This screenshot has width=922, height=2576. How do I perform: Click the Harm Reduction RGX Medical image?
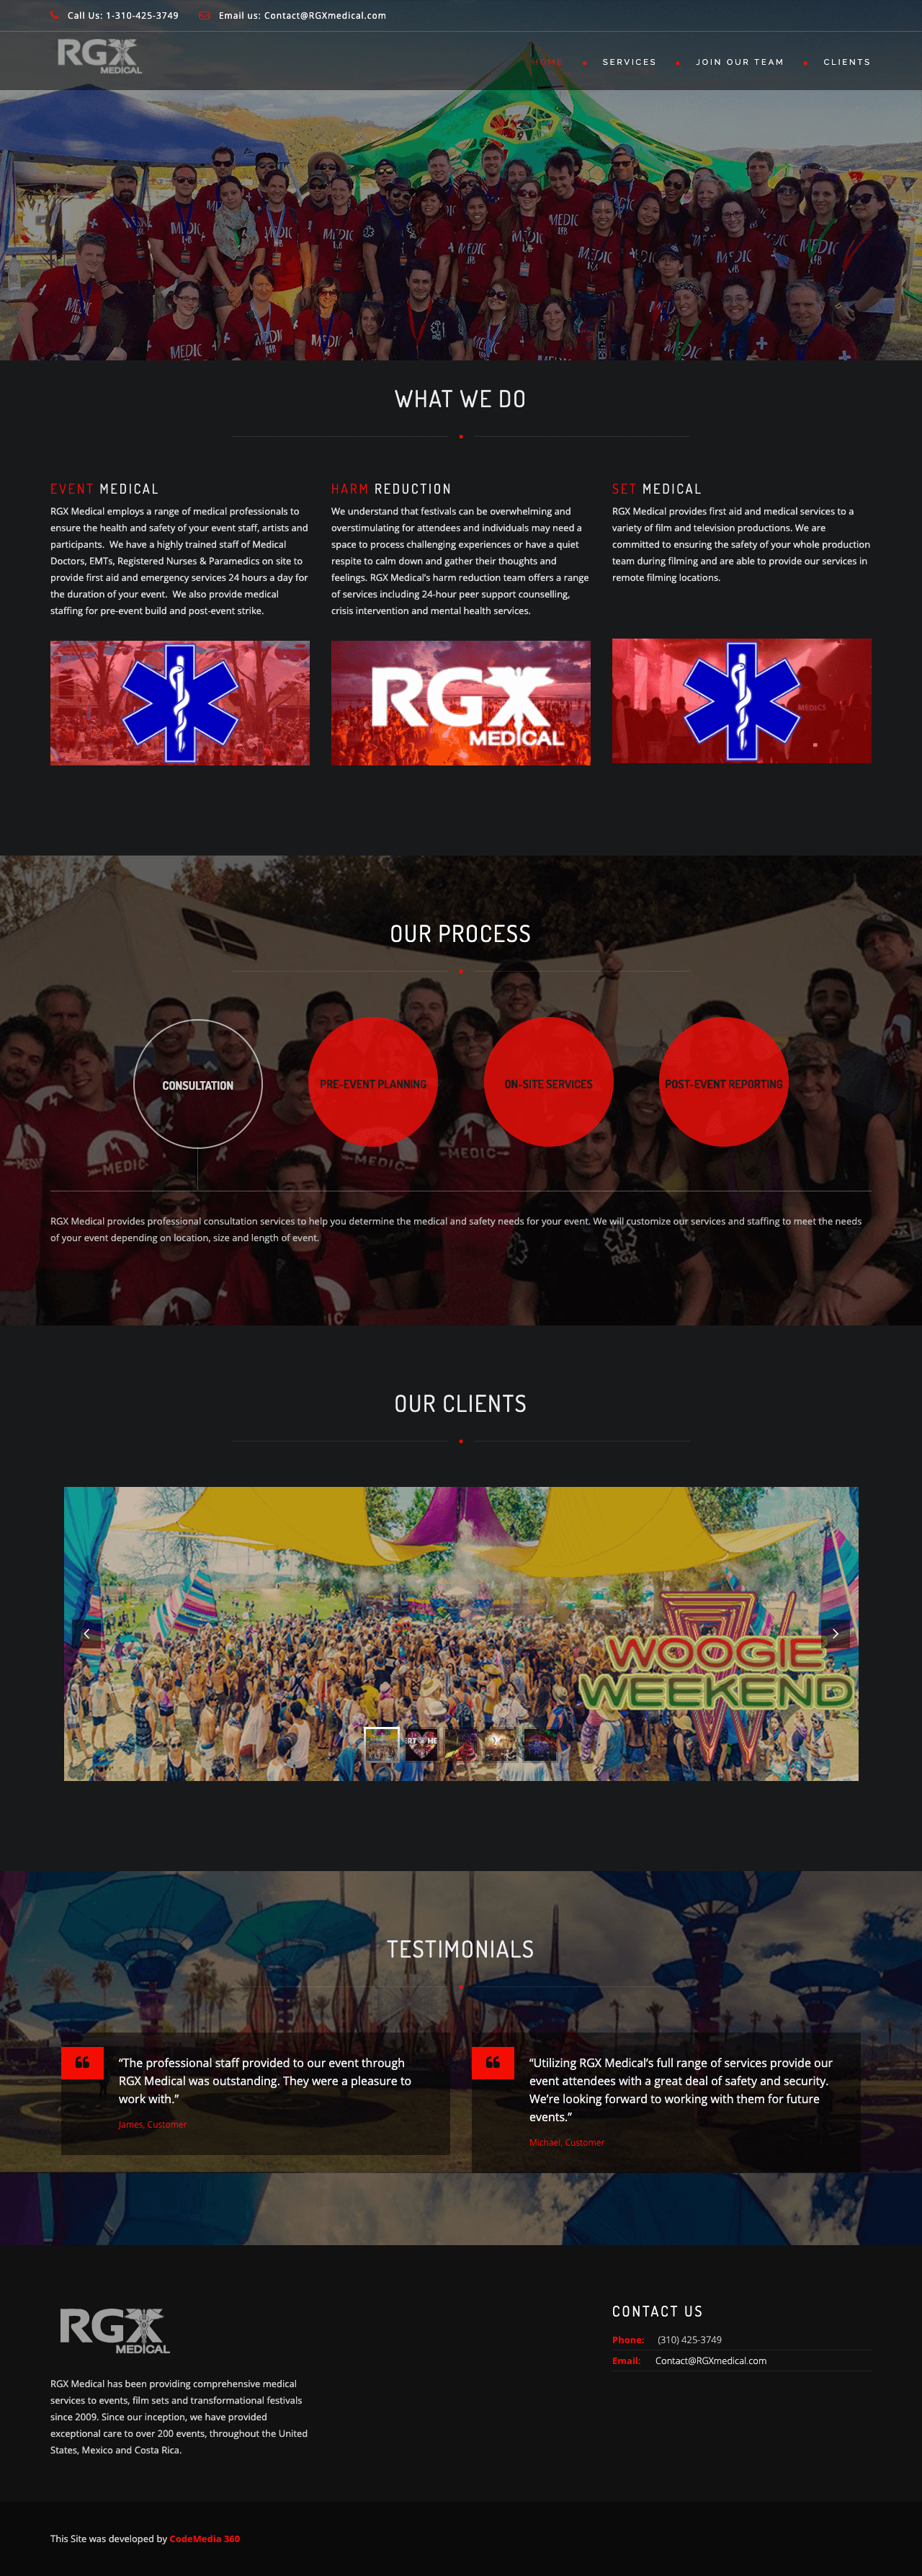tap(460, 703)
